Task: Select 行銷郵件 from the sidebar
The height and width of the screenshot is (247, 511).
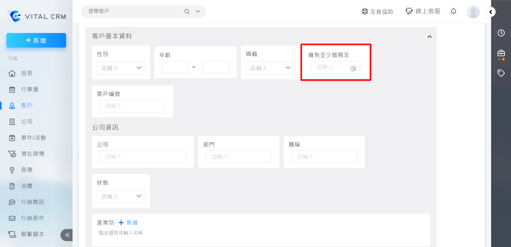Action: [x=32, y=218]
